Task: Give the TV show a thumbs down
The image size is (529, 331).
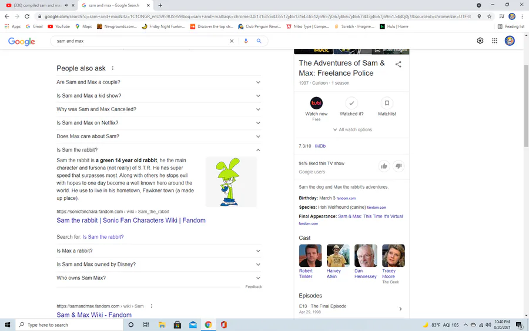Action: click(x=399, y=166)
